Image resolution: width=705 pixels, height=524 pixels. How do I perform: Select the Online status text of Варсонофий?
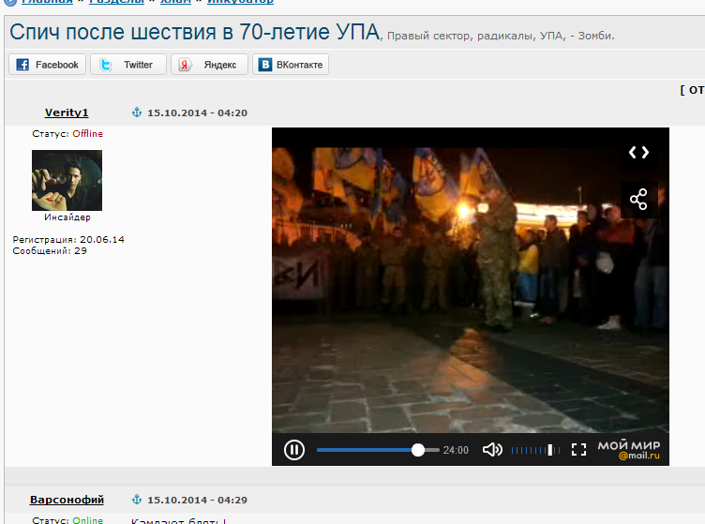(88, 520)
